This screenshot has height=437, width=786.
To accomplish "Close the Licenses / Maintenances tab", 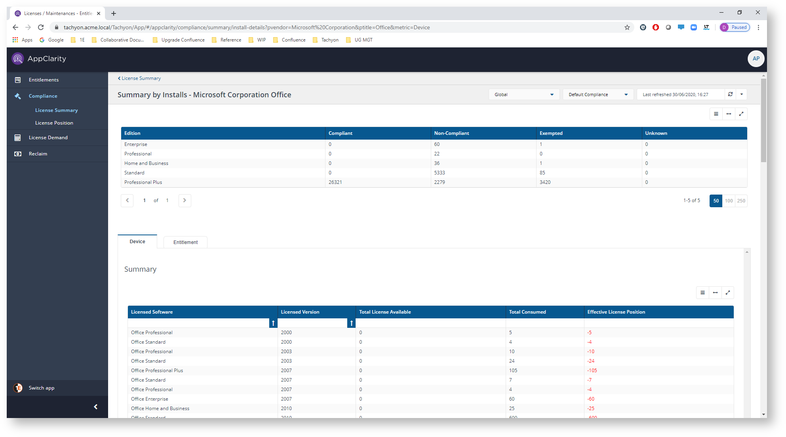I will [x=99, y=13].
